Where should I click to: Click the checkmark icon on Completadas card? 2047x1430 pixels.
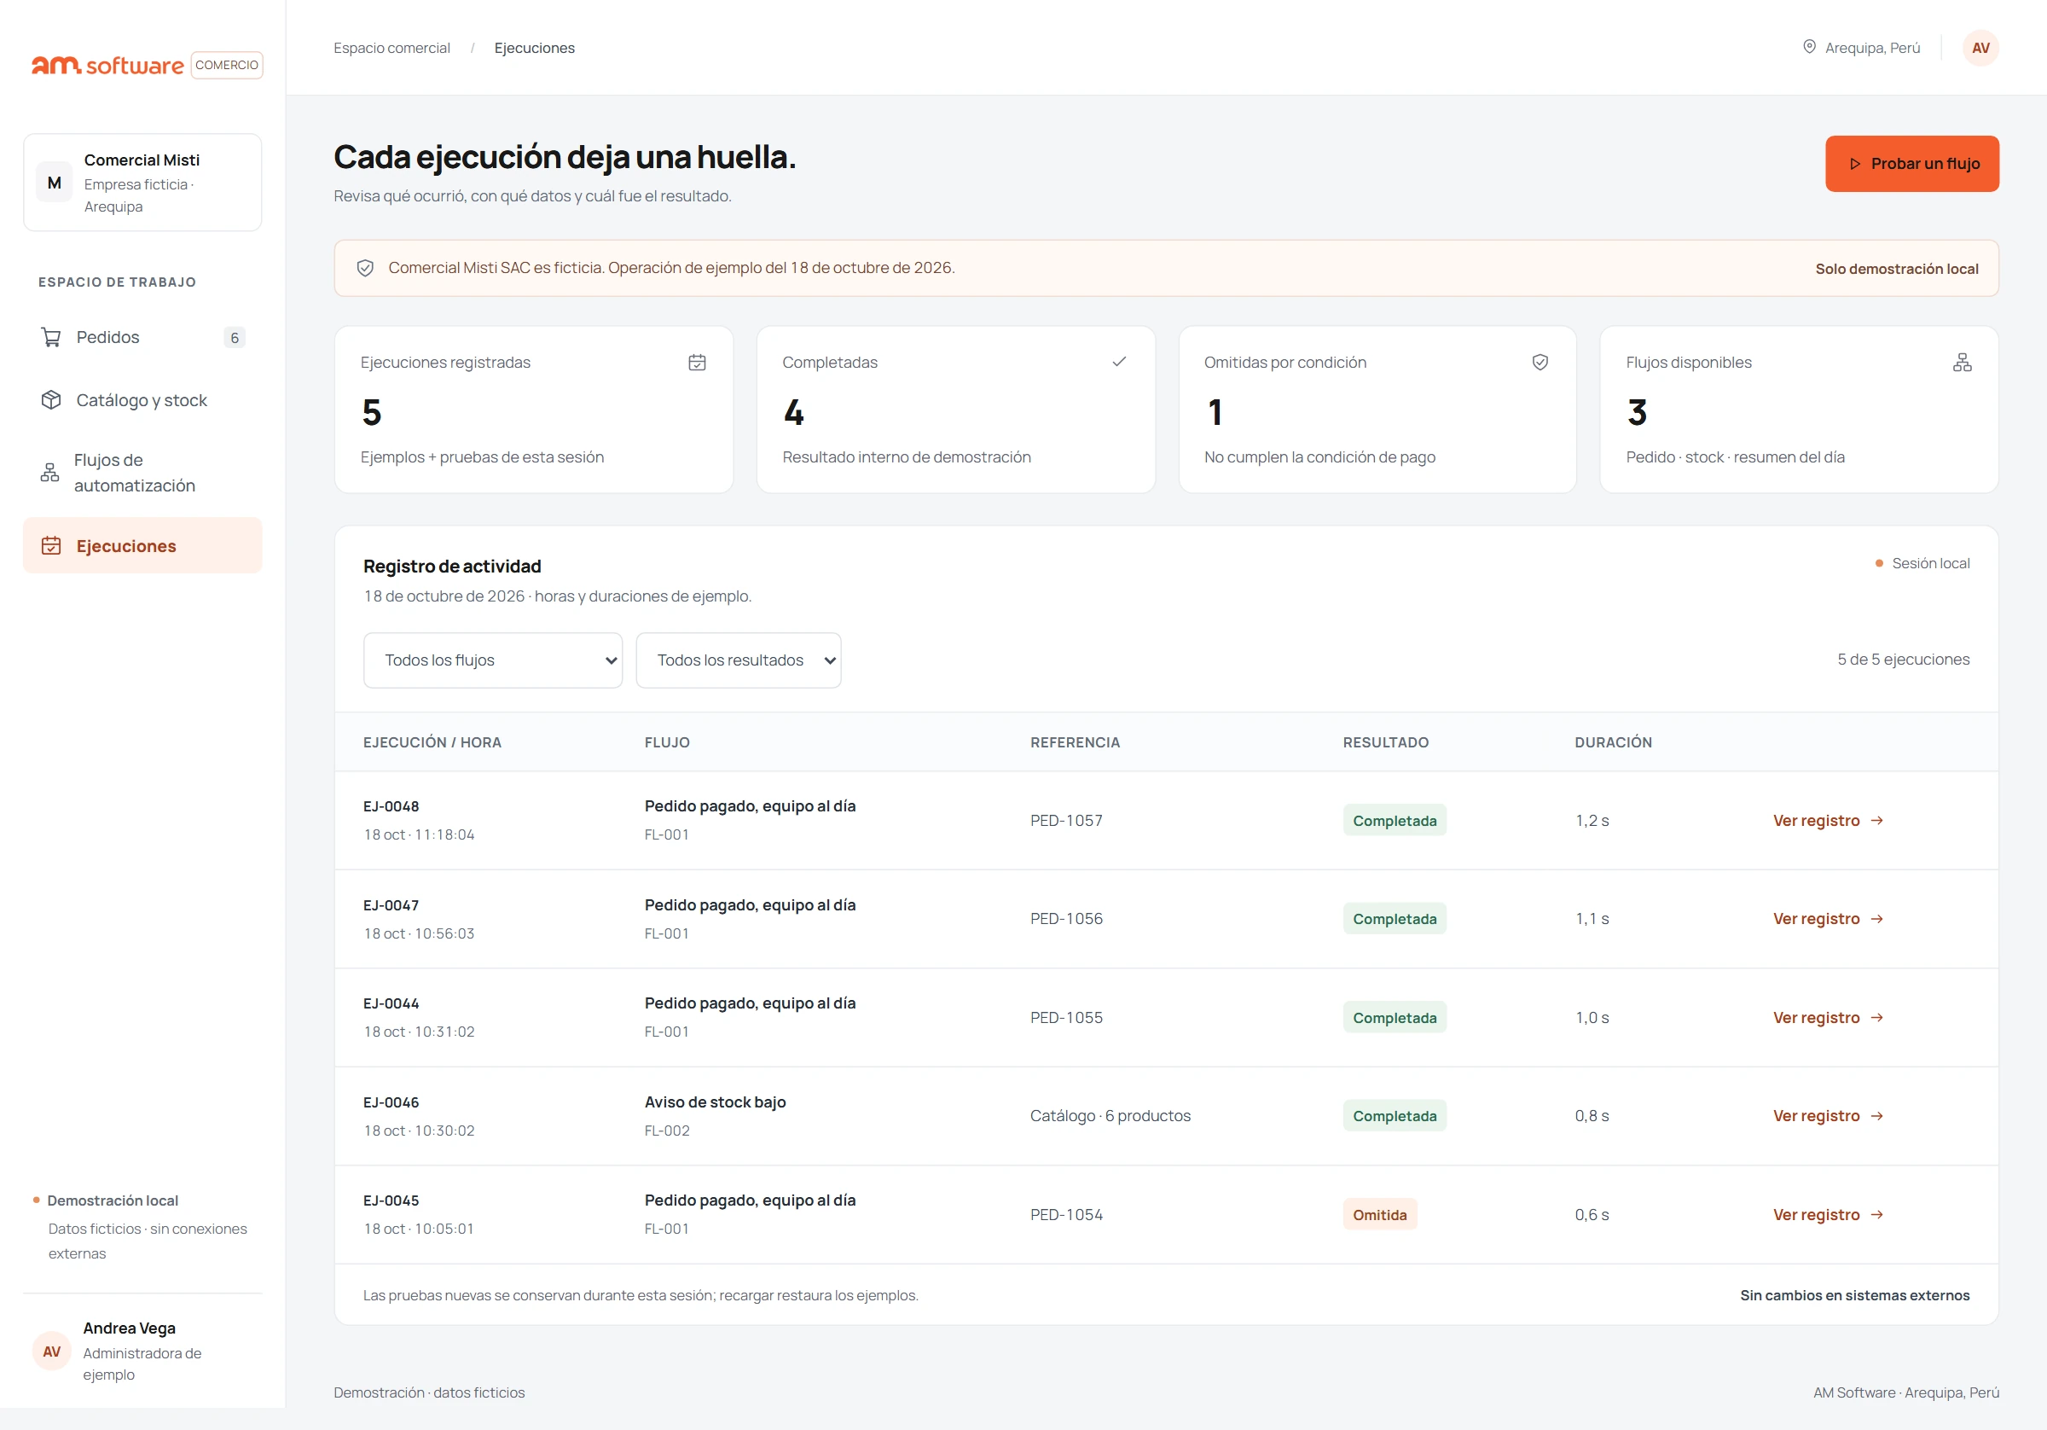[x=1119, y=361]
